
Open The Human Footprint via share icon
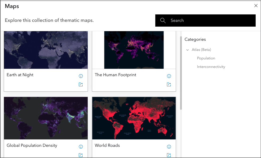click(x=169, y=84)
